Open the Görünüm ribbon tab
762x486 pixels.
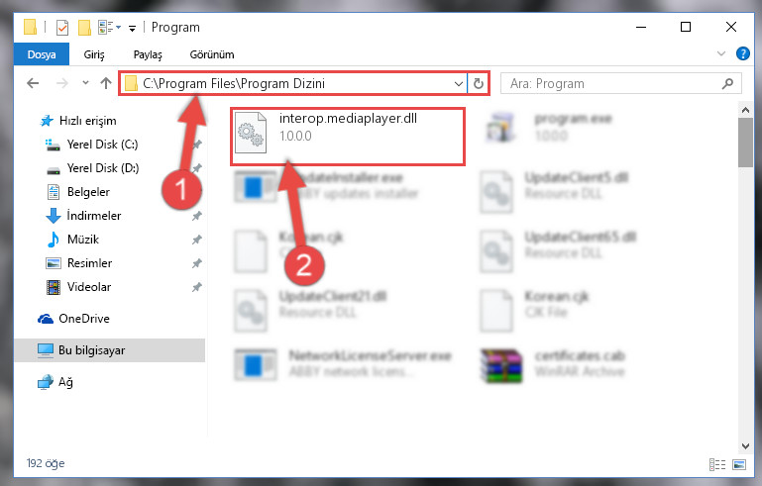[212, 54]
